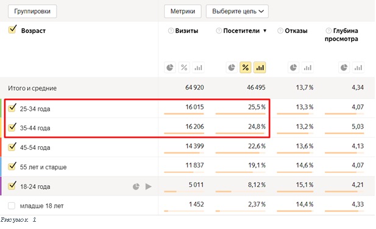
Task: Click help icon next to Посетители
Action: click(x=219, y=30)
